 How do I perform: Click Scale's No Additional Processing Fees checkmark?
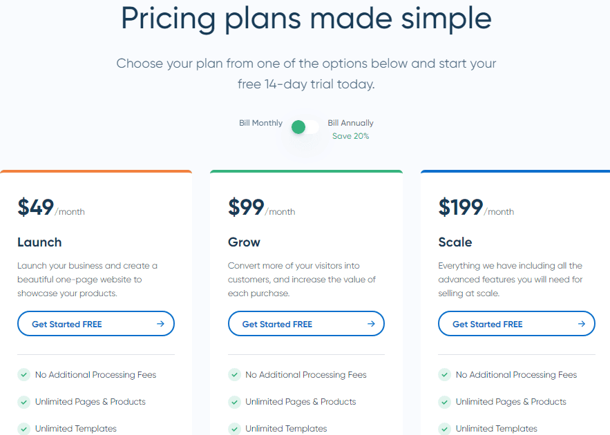tap(445, 375)
